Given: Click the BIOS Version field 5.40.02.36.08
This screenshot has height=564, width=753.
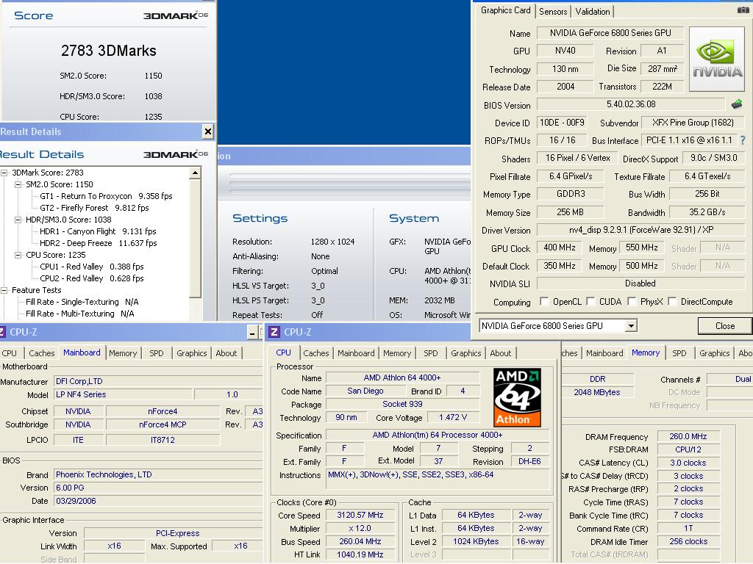Looking at the screenshot, I should 631,104.
